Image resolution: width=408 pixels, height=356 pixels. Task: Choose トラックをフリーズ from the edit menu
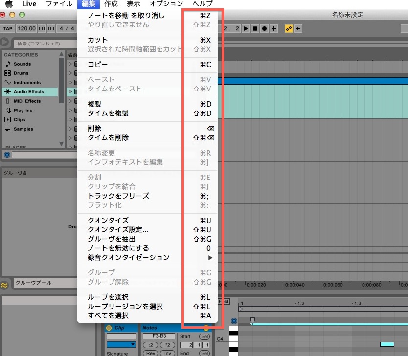[x=148, y=196]
